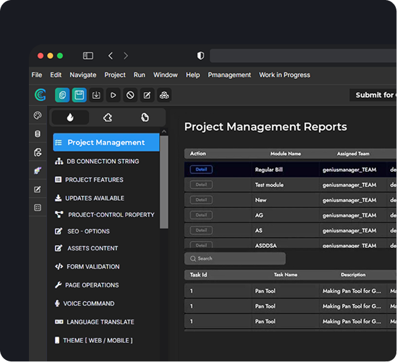Screen dimensions: 397x362
Task: Click the sidebar vertical scrollbar thumb
Action: point(164,182)
